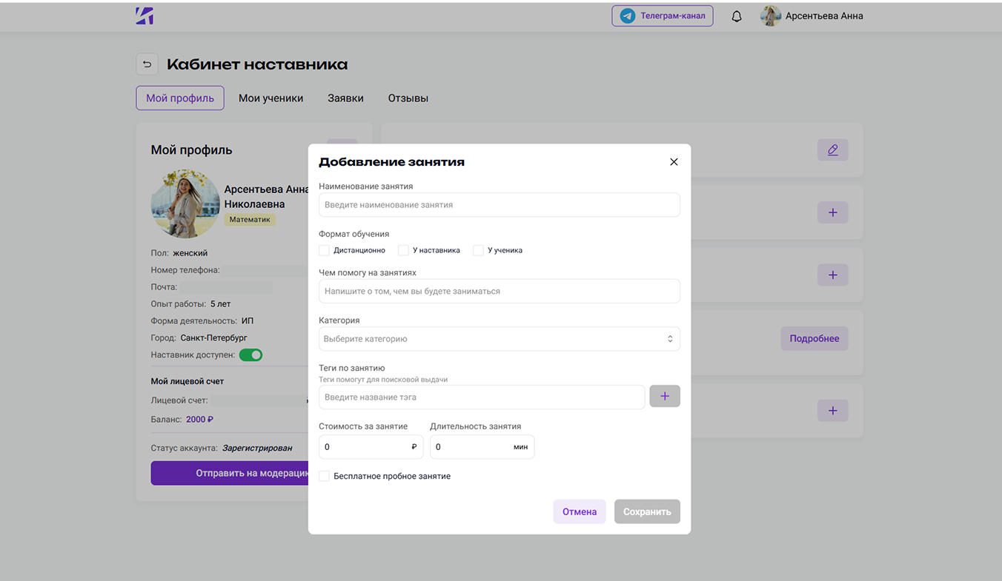Screen dimensions: 1002x581
Task: Click the notification bell icon
Action: tap(737, 16)
